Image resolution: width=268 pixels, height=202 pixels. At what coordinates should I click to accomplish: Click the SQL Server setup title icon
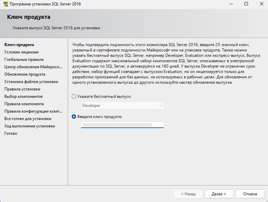(x=5, y=4)
